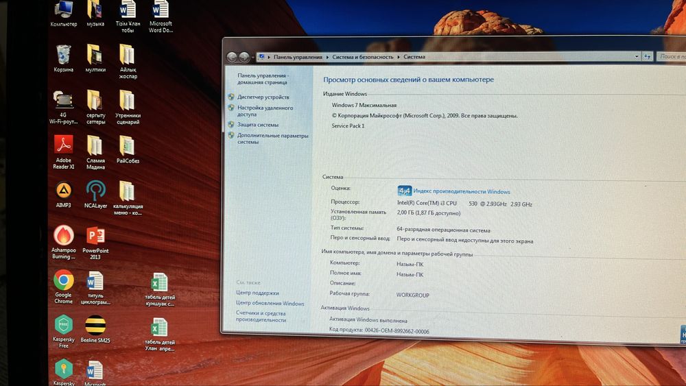Expand the arrow after Панель управления breadcrumb

[x=327, y=58]
